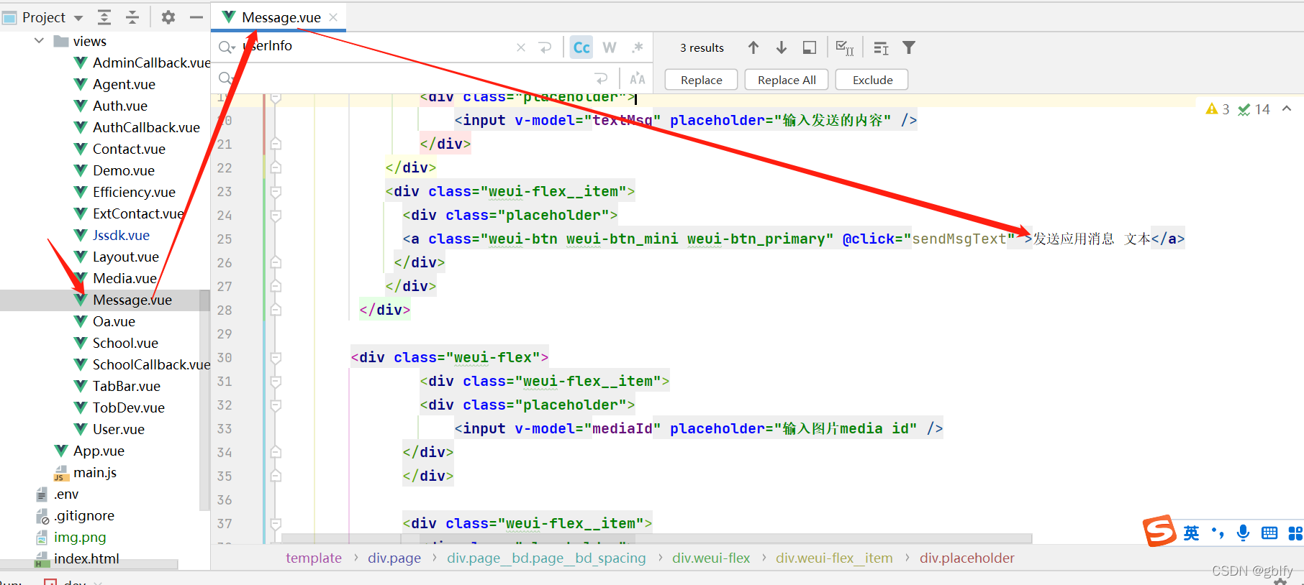Collapse code fold at line 24
The height and width of the screenshot is (585, 1304).
[x=275, y=216]
